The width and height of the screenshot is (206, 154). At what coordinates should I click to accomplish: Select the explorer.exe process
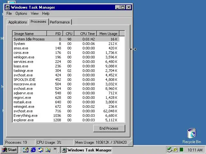click(x=66, y=120)
